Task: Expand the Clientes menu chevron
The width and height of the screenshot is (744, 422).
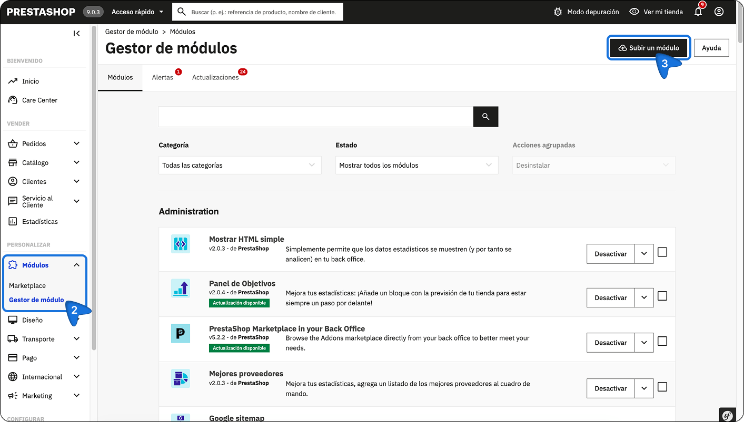Action: [77, 181]
